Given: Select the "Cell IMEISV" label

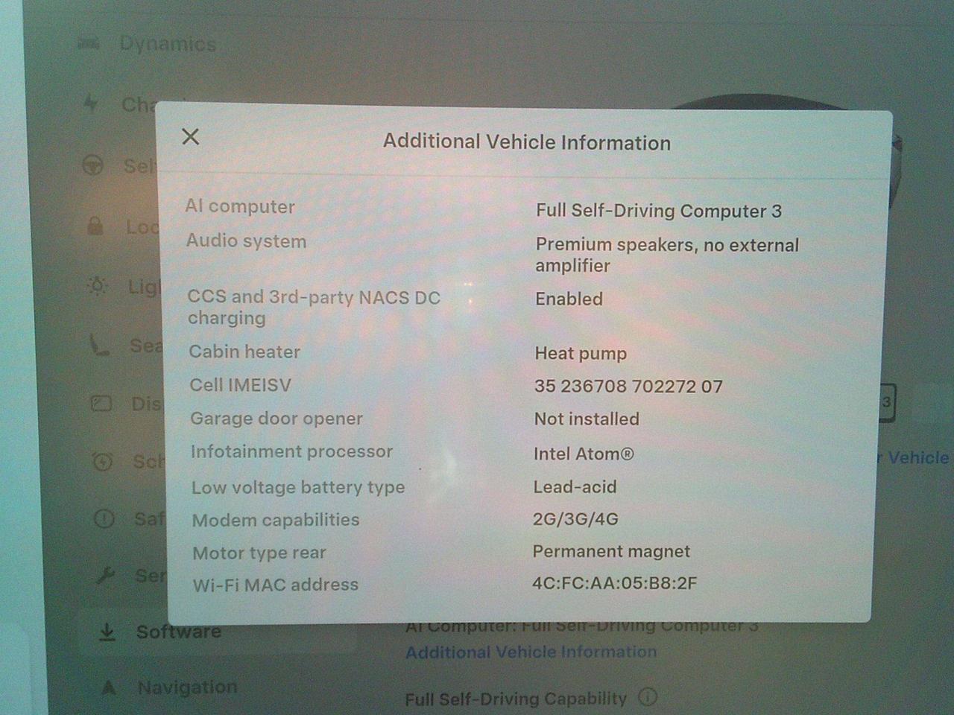Looking at the screenshot, I should [x=240, y=385].
